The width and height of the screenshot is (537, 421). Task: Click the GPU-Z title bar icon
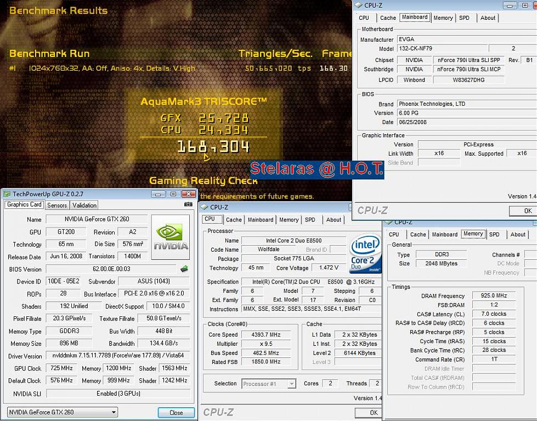(x=7, y=194)
